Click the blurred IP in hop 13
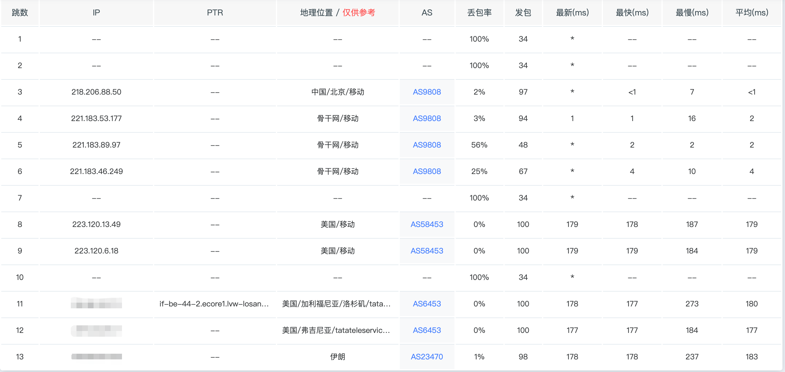 click(x=96, y=357)
